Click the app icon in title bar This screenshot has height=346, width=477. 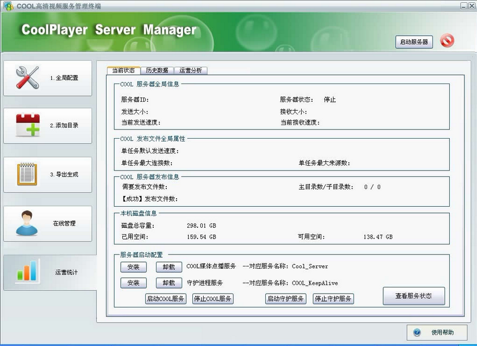(8, 6)
